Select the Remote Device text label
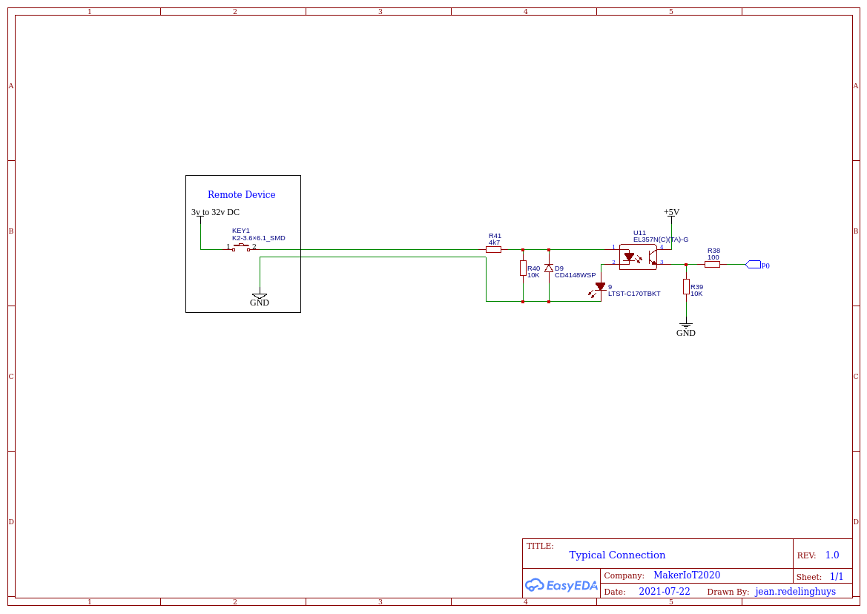Screen dimensions: 867x614 (242, 194)
